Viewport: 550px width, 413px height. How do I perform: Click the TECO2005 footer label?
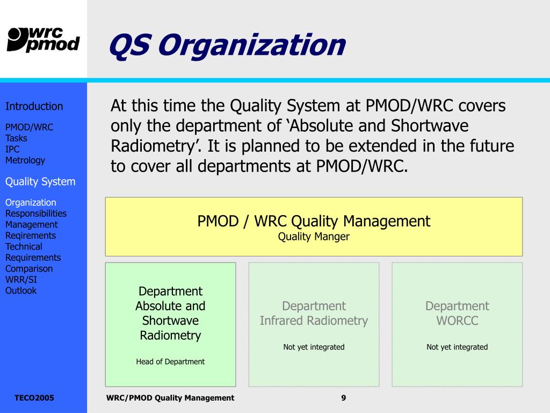pyautogui.click(x=34, y=398)
